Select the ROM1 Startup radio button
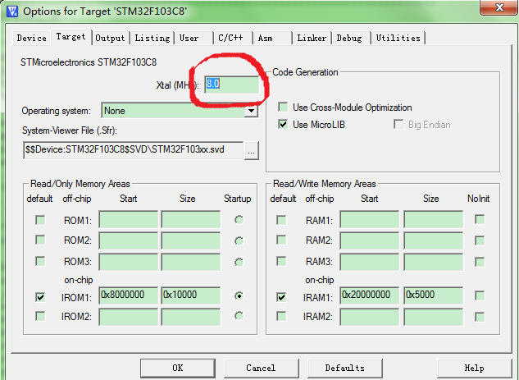This screenshot has height=380, width=519. [239, 220]
